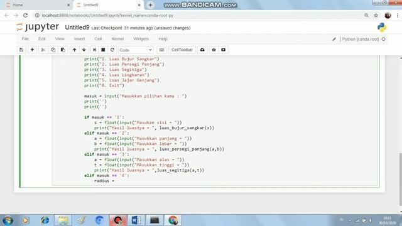402x226 pixels.
Task: Close the Home browser tab
Action: 68,5
